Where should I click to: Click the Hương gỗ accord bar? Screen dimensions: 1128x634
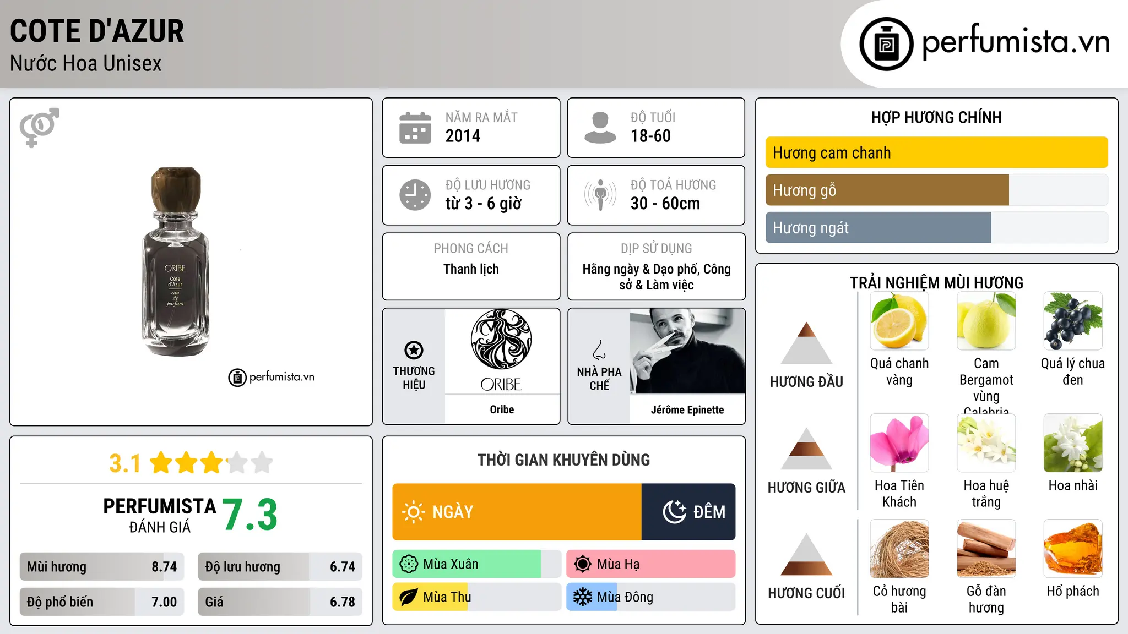pyautogui.click(x=936, y=190)
